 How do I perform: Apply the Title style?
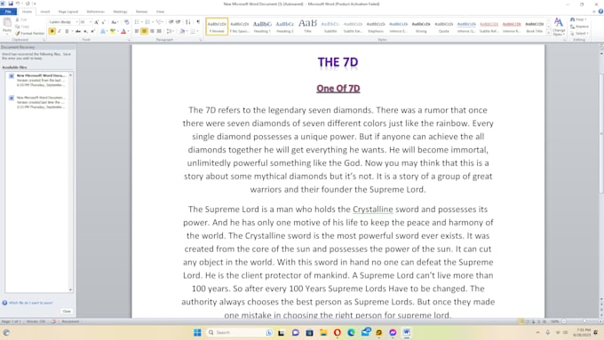coord(308,27)
